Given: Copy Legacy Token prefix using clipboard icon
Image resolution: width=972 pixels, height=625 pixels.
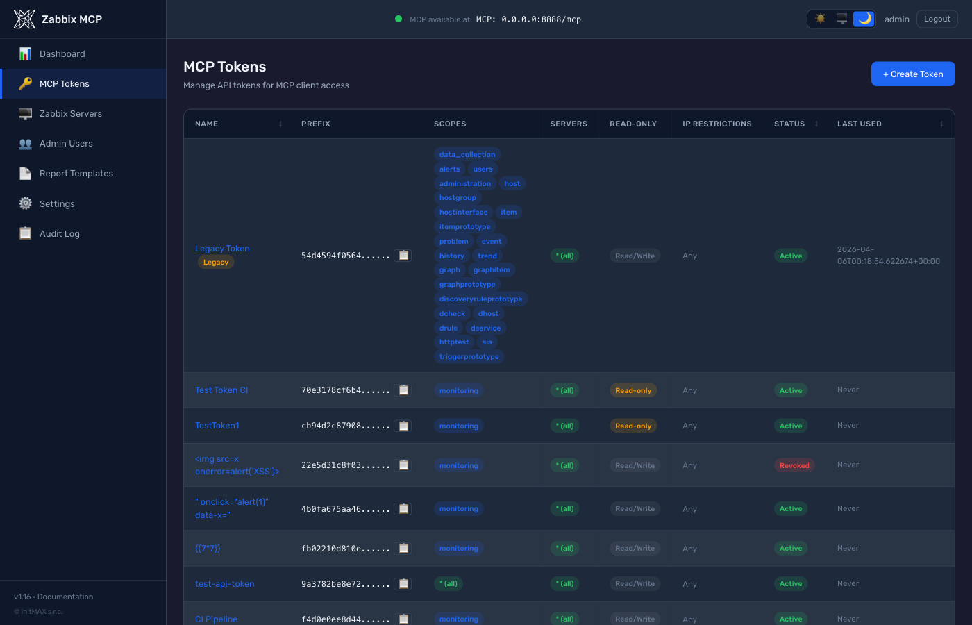Looking at the screenshot, I should (403, 255).
